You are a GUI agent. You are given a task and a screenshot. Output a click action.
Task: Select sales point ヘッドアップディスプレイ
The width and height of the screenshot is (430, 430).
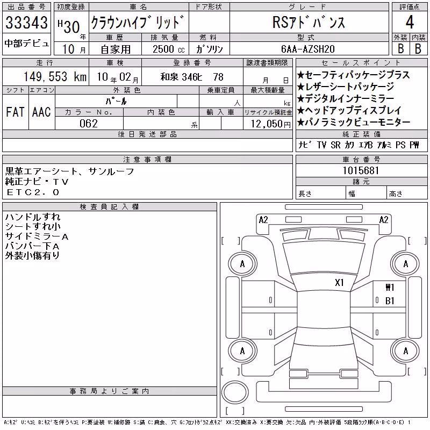click(x=349, y=110)
